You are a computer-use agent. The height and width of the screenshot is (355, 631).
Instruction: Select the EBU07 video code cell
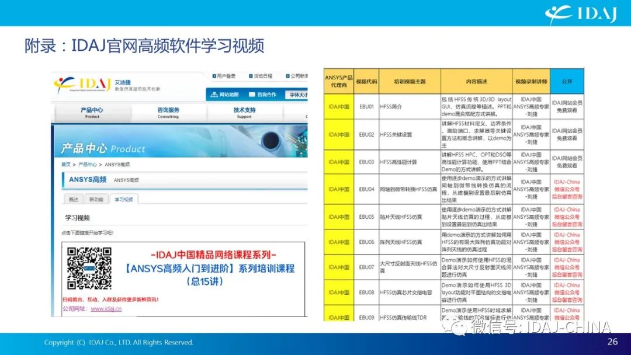366,267
